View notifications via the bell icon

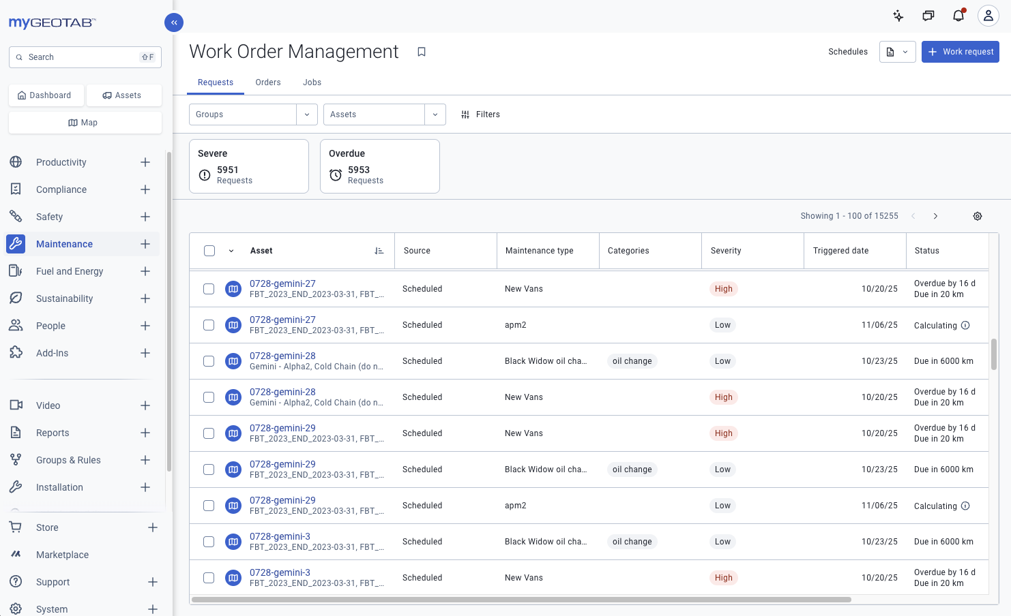pos(958,15)
